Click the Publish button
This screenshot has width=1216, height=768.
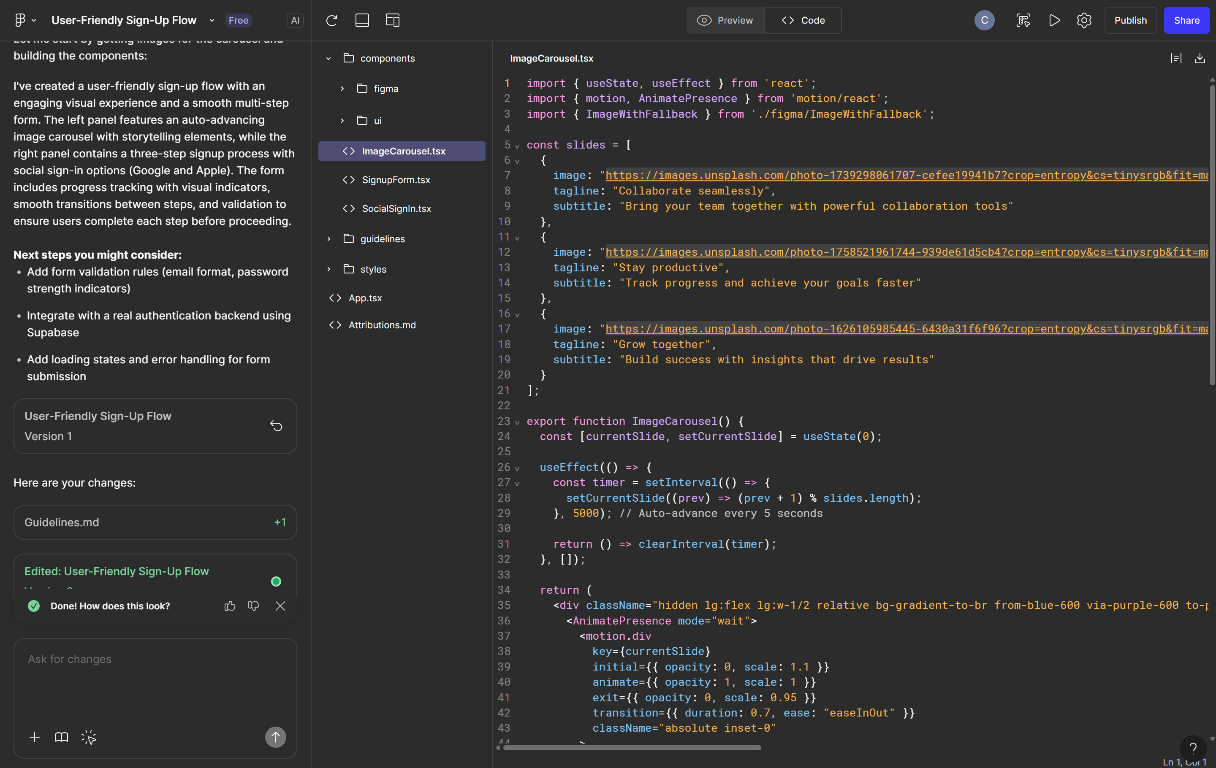[x=1130, y=20]
